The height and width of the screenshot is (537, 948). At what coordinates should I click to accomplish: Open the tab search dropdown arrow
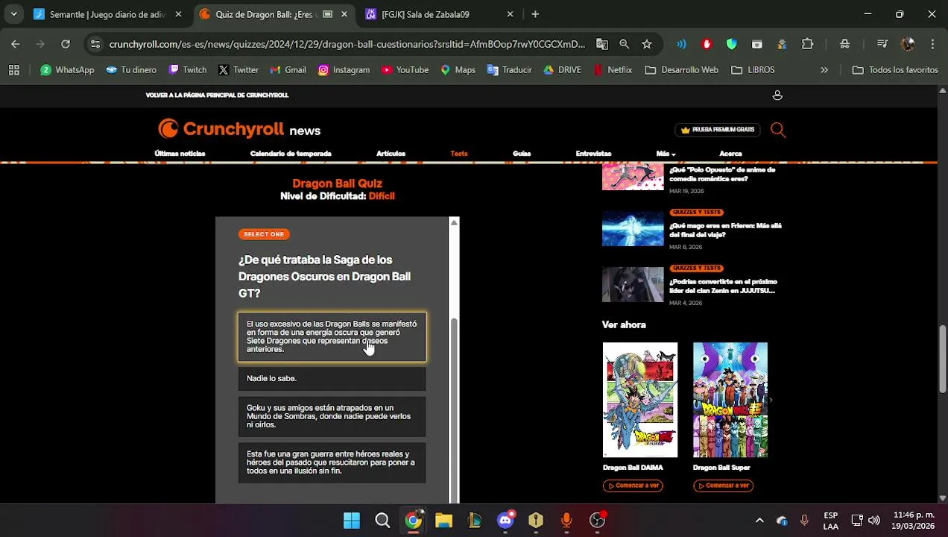pos(13,14)
